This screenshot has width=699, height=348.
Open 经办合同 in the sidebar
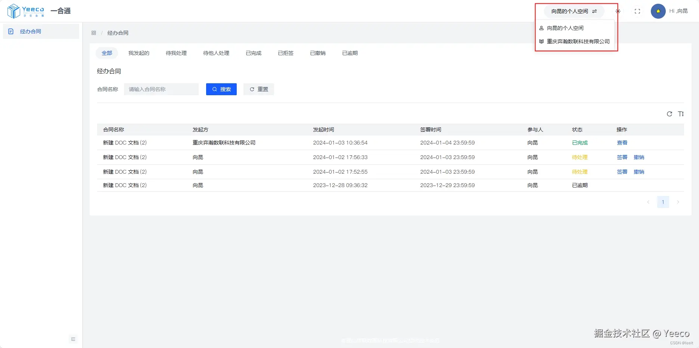pos(41,31)
